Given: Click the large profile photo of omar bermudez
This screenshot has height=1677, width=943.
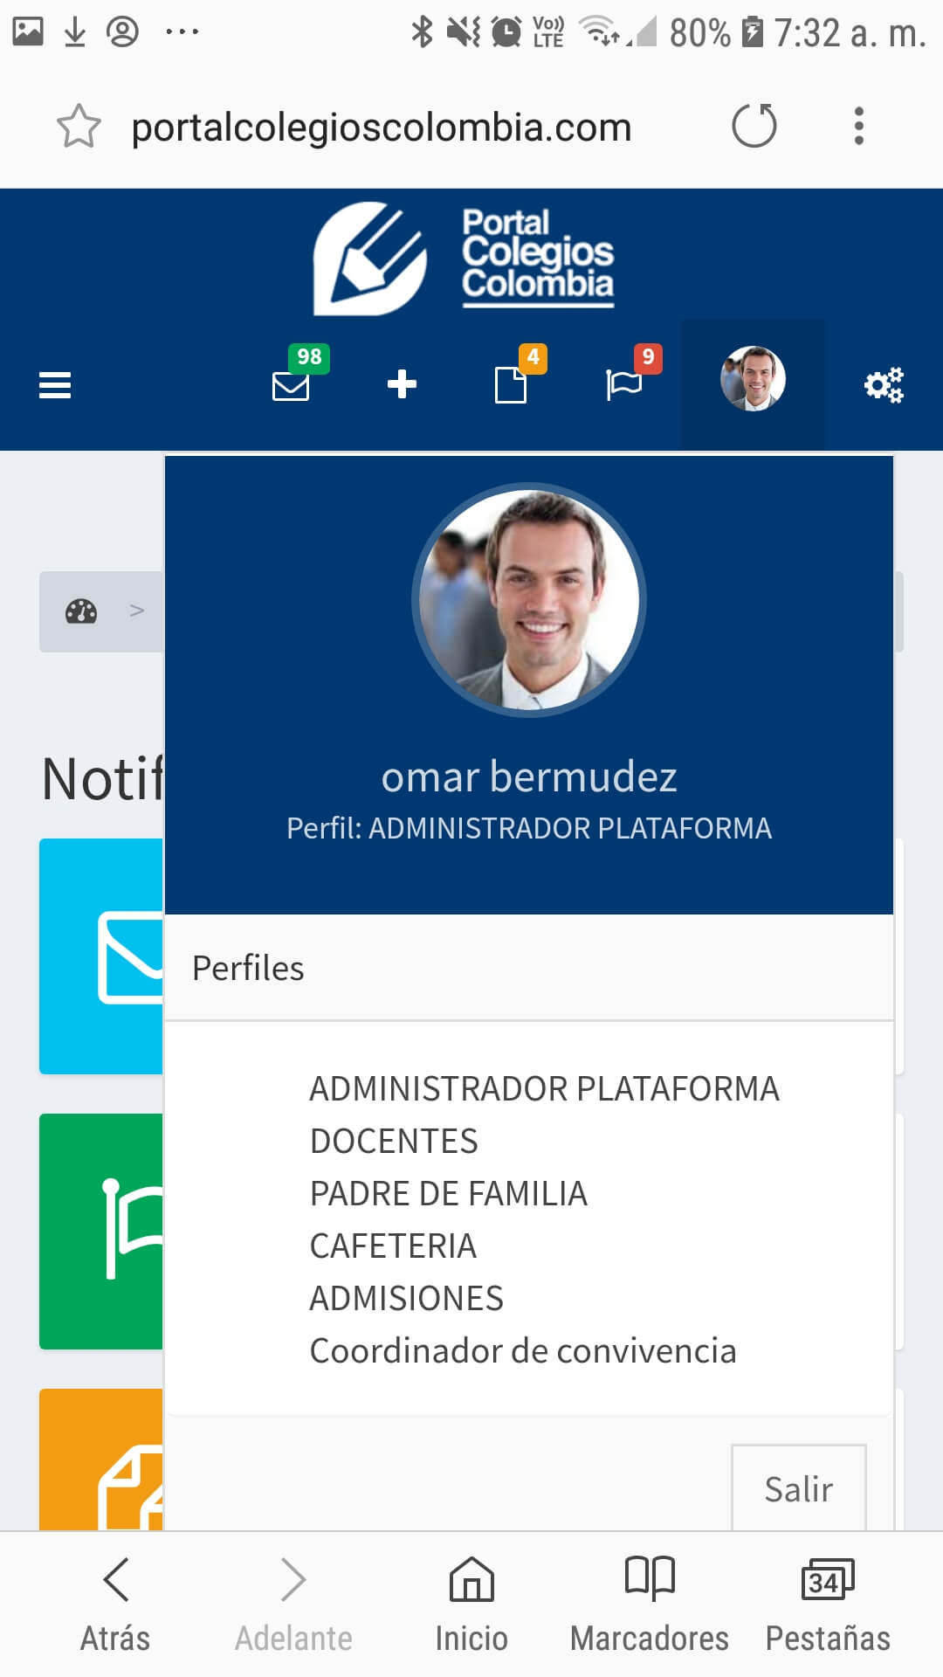Looking at the screenshot, I should (529, 600).
